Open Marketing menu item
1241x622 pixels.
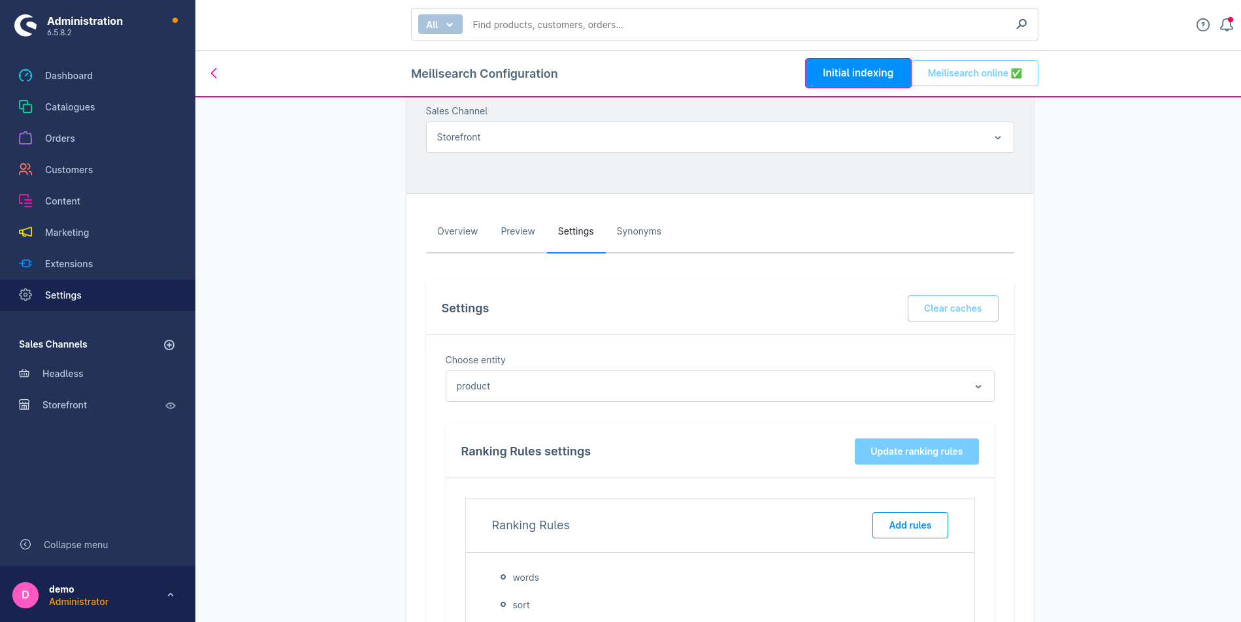tap(67, 233)
